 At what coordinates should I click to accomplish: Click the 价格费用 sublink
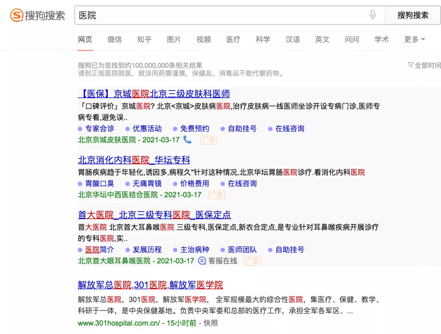click(195, 183)
